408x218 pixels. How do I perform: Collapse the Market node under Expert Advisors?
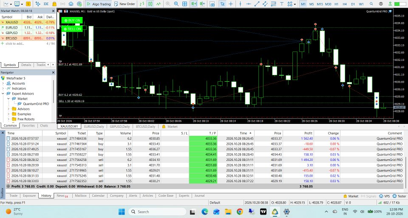click(x=8, y=99)
